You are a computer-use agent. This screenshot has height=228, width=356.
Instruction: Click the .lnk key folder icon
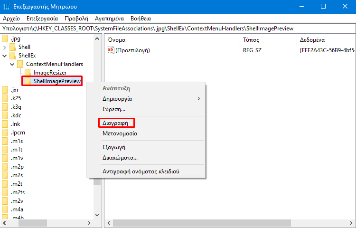click(x=5, y=124)
